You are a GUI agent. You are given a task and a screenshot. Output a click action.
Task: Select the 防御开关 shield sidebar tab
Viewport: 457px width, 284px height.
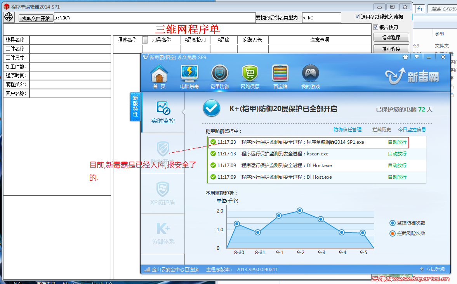(163, 153)
